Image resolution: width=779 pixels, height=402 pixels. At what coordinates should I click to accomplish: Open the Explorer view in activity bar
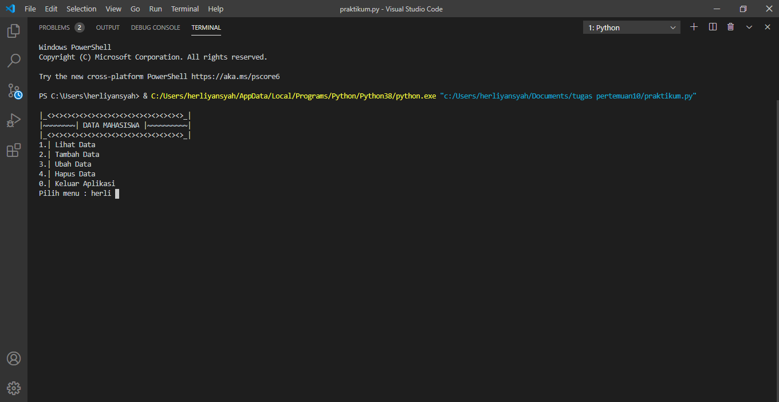tap(14, 31)
